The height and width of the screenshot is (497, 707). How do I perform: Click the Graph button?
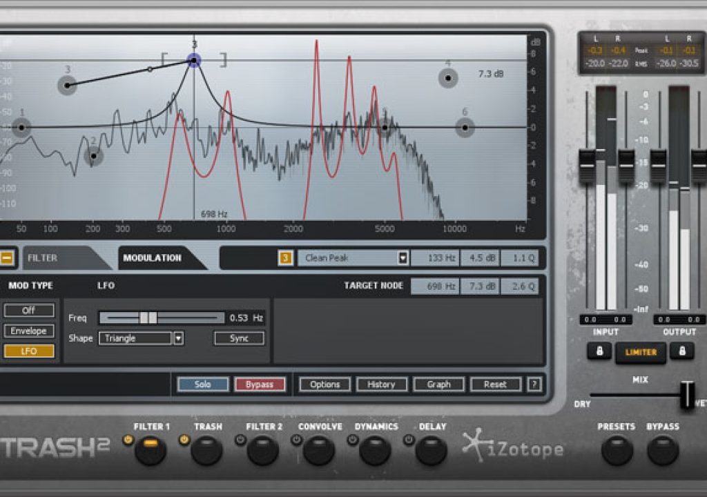438,384
